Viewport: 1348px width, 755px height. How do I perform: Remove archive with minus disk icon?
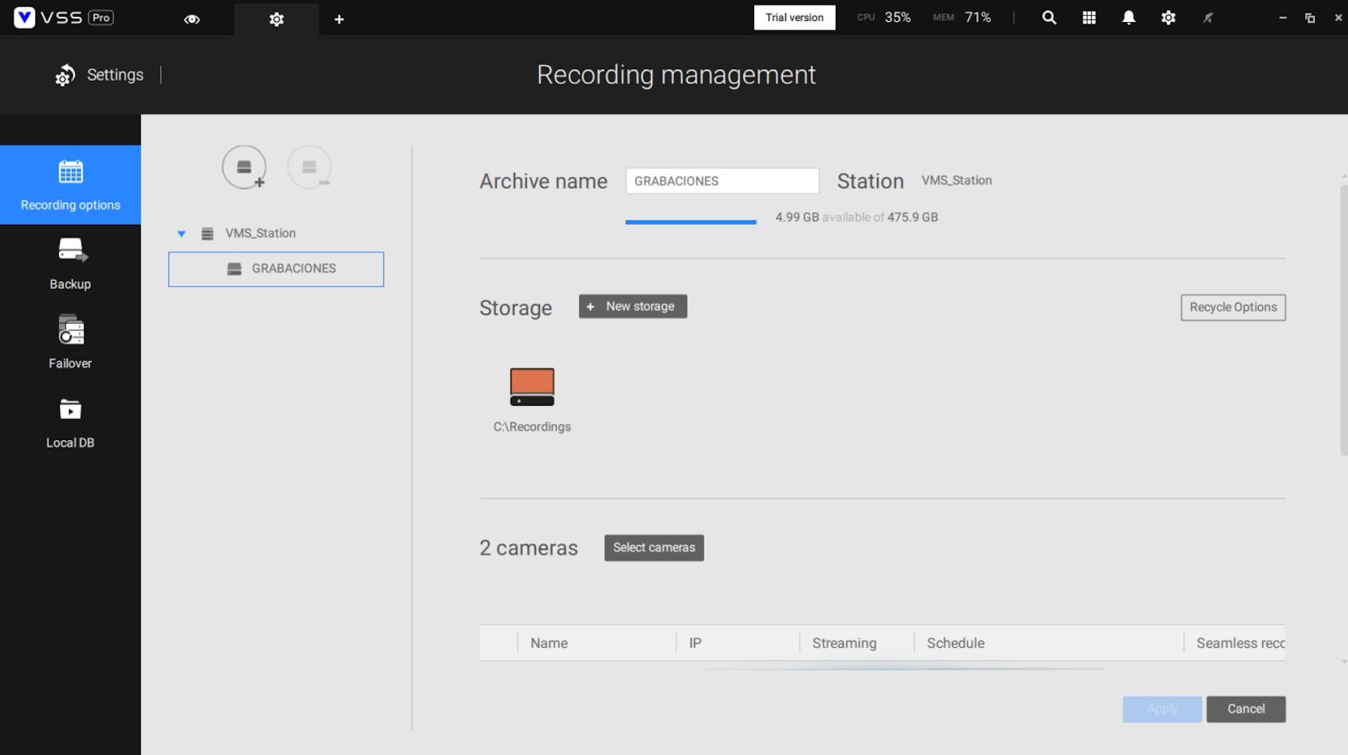tap(309, 167)
